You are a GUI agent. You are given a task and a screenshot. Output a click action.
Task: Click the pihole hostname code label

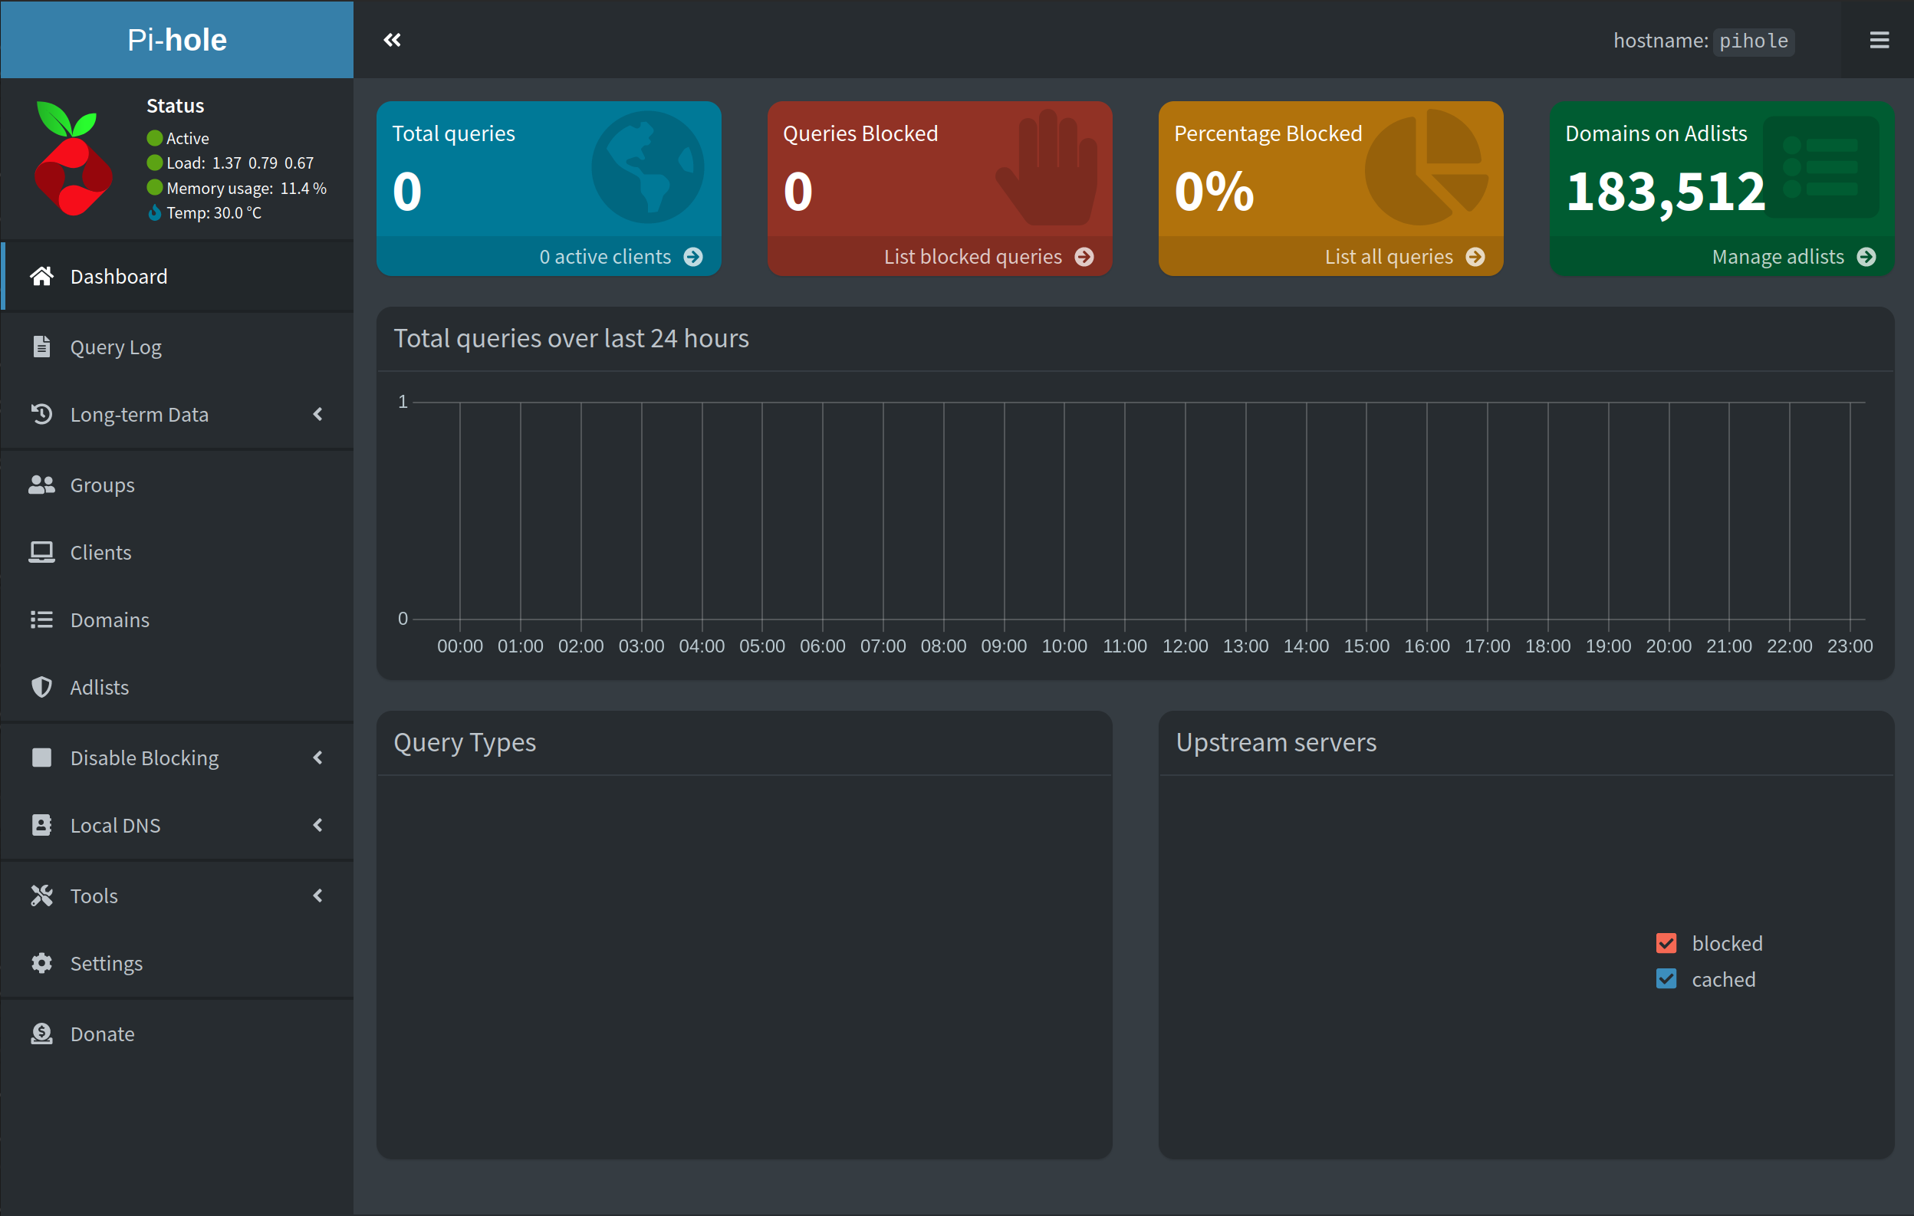click(x=1754, y=41)
